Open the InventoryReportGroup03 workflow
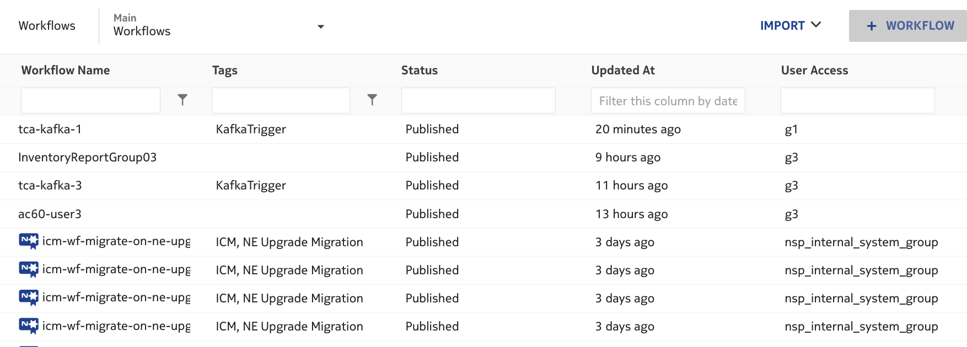Image resolution: width=967 pixels, height=347 pixels. (x=88, y=158)
